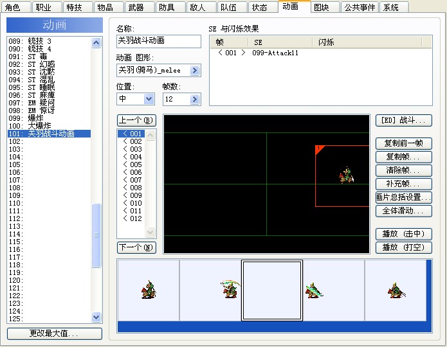Switch to the 职业 tab

click(47, 7)
